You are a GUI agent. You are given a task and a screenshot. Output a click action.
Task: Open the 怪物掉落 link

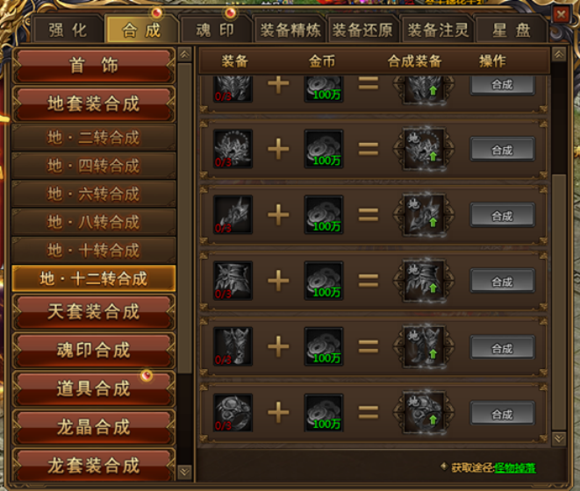(514, 468)
